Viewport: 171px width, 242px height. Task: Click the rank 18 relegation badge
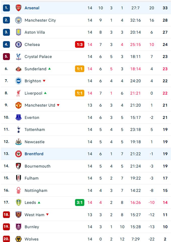(6, 215)
